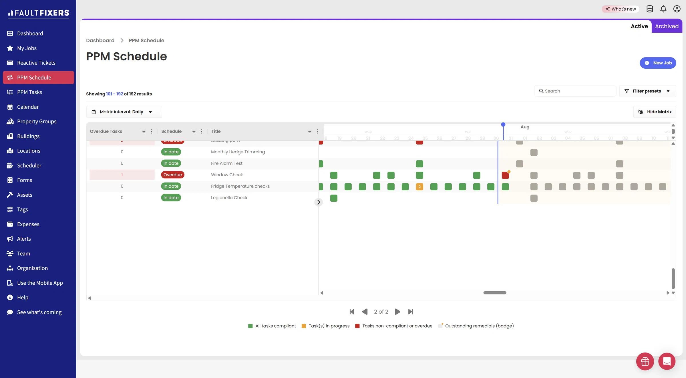Viewport: 686px width, 378px height.
Task: Click into the Search field
Action: [x=575, y=91]
